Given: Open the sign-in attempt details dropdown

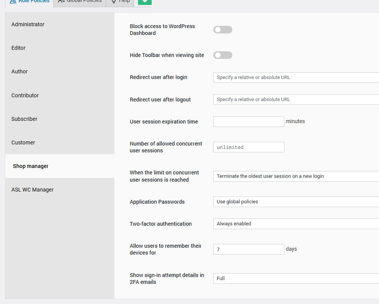Looking at the screenshot, I should pyautogui.click(x=296, y=279).
